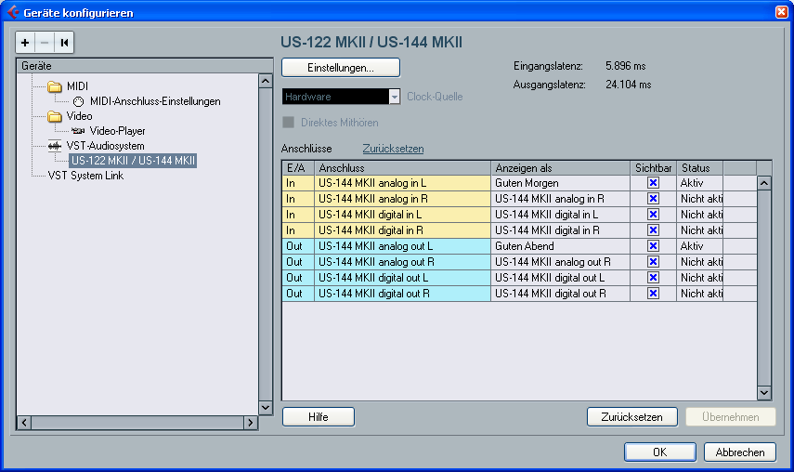This screenshot has height=472, width=794.
Task: Close the Geräte konfigurieren dialog
Action: click(781, 12)
